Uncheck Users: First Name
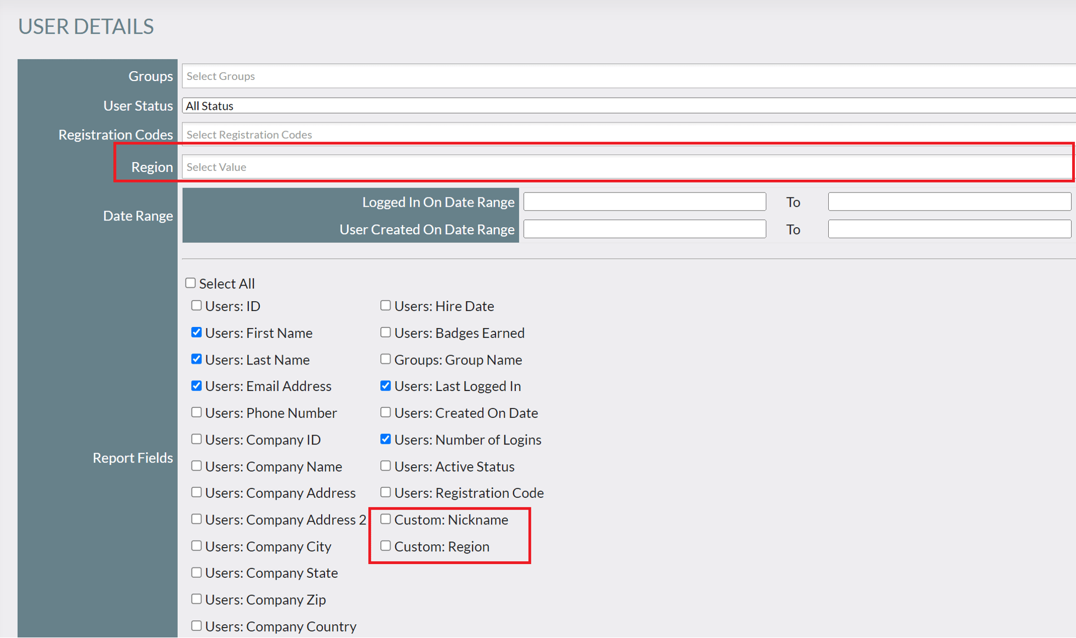This screenshot has width=1076, height=638. point(196,331)
